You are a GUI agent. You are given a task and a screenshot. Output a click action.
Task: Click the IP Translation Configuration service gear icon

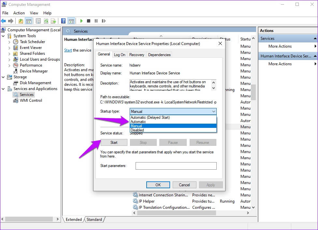click(x=135, y=207)
